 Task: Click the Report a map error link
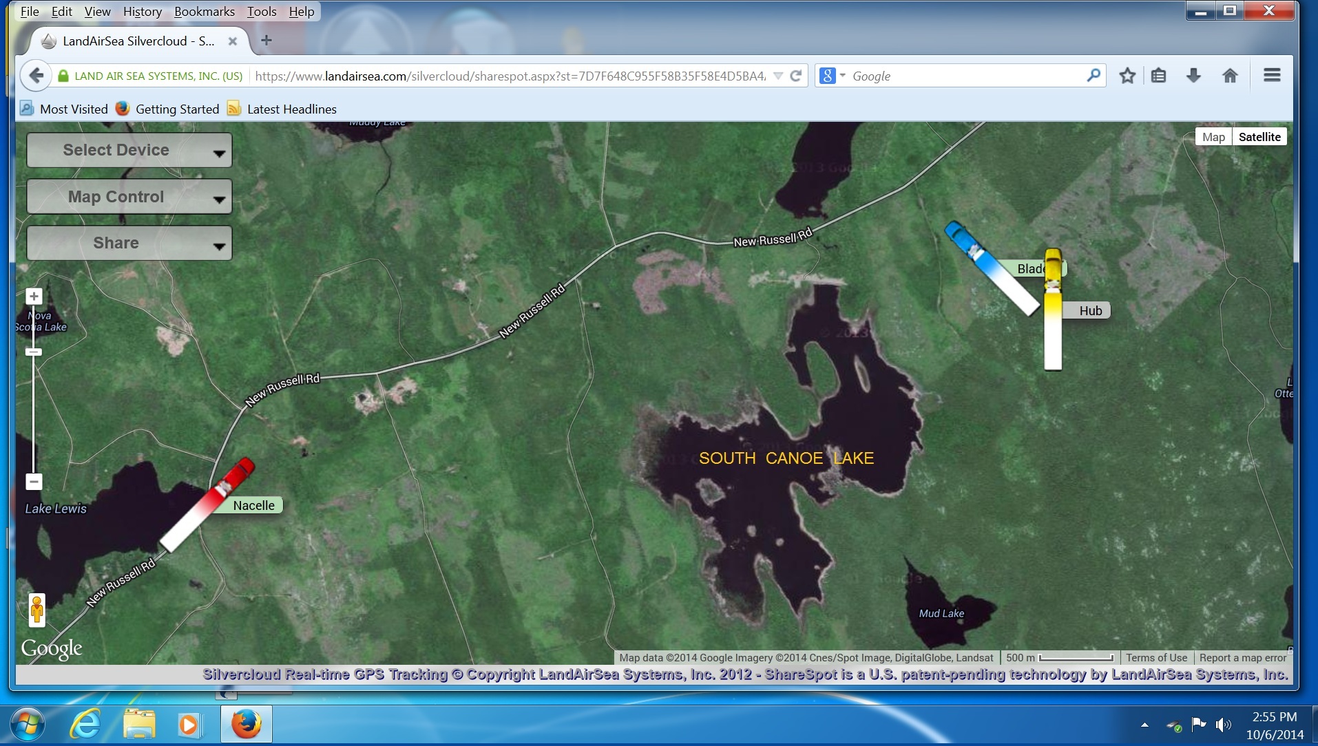click(x=1243, y=657)
